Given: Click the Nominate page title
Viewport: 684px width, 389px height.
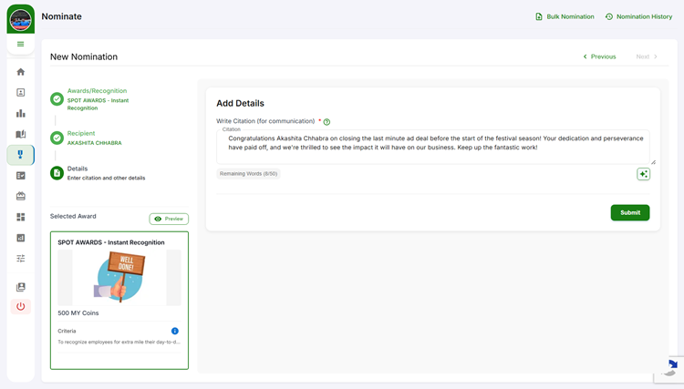Looking at the screenshot, I should click(x=61, y=16).
